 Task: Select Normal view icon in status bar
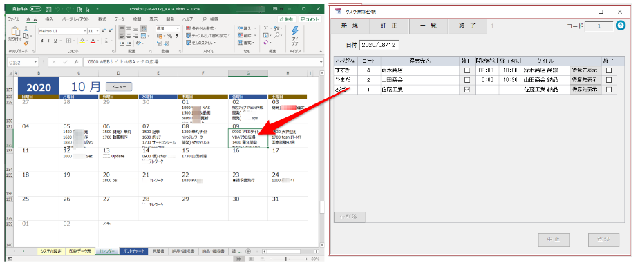tap(238, 259)
